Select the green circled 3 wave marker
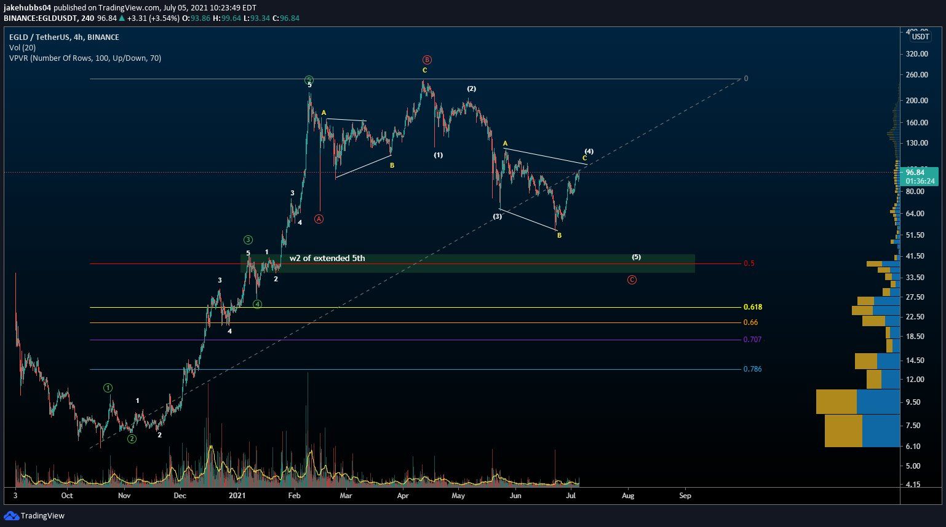This screenshot has height=527, width=946. (248, 240)
